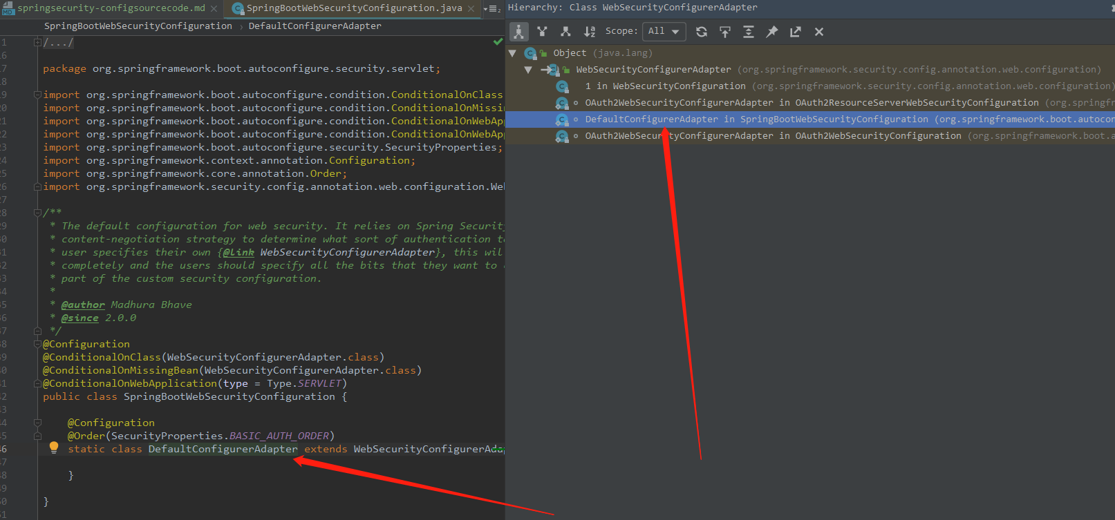Collapse the import statements fold marker

37,95
